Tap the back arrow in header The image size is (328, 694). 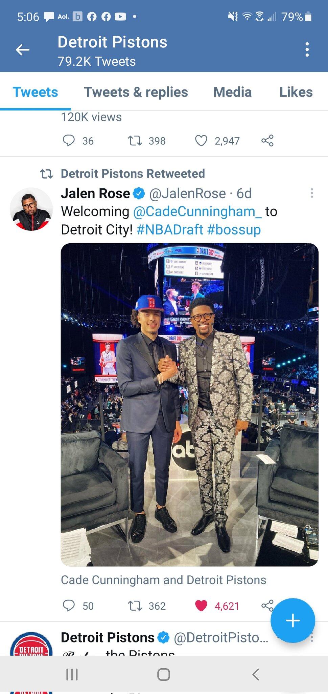(x=23, y=50)
